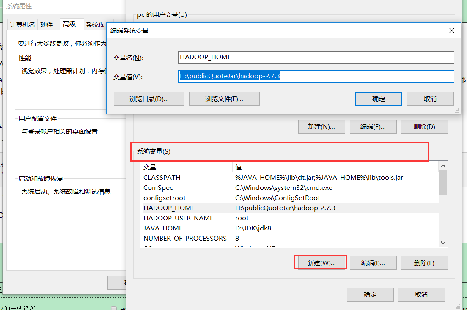Click scroll up arrow of system variables list
Viewport: 467px width, 310px height.
coord(443,166)
